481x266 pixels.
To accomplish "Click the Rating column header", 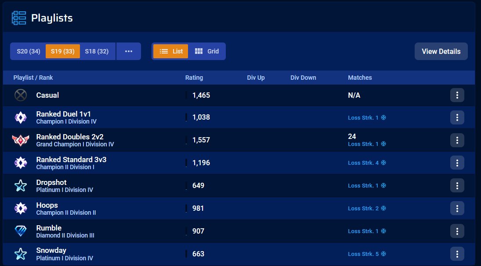I will 194,78.
